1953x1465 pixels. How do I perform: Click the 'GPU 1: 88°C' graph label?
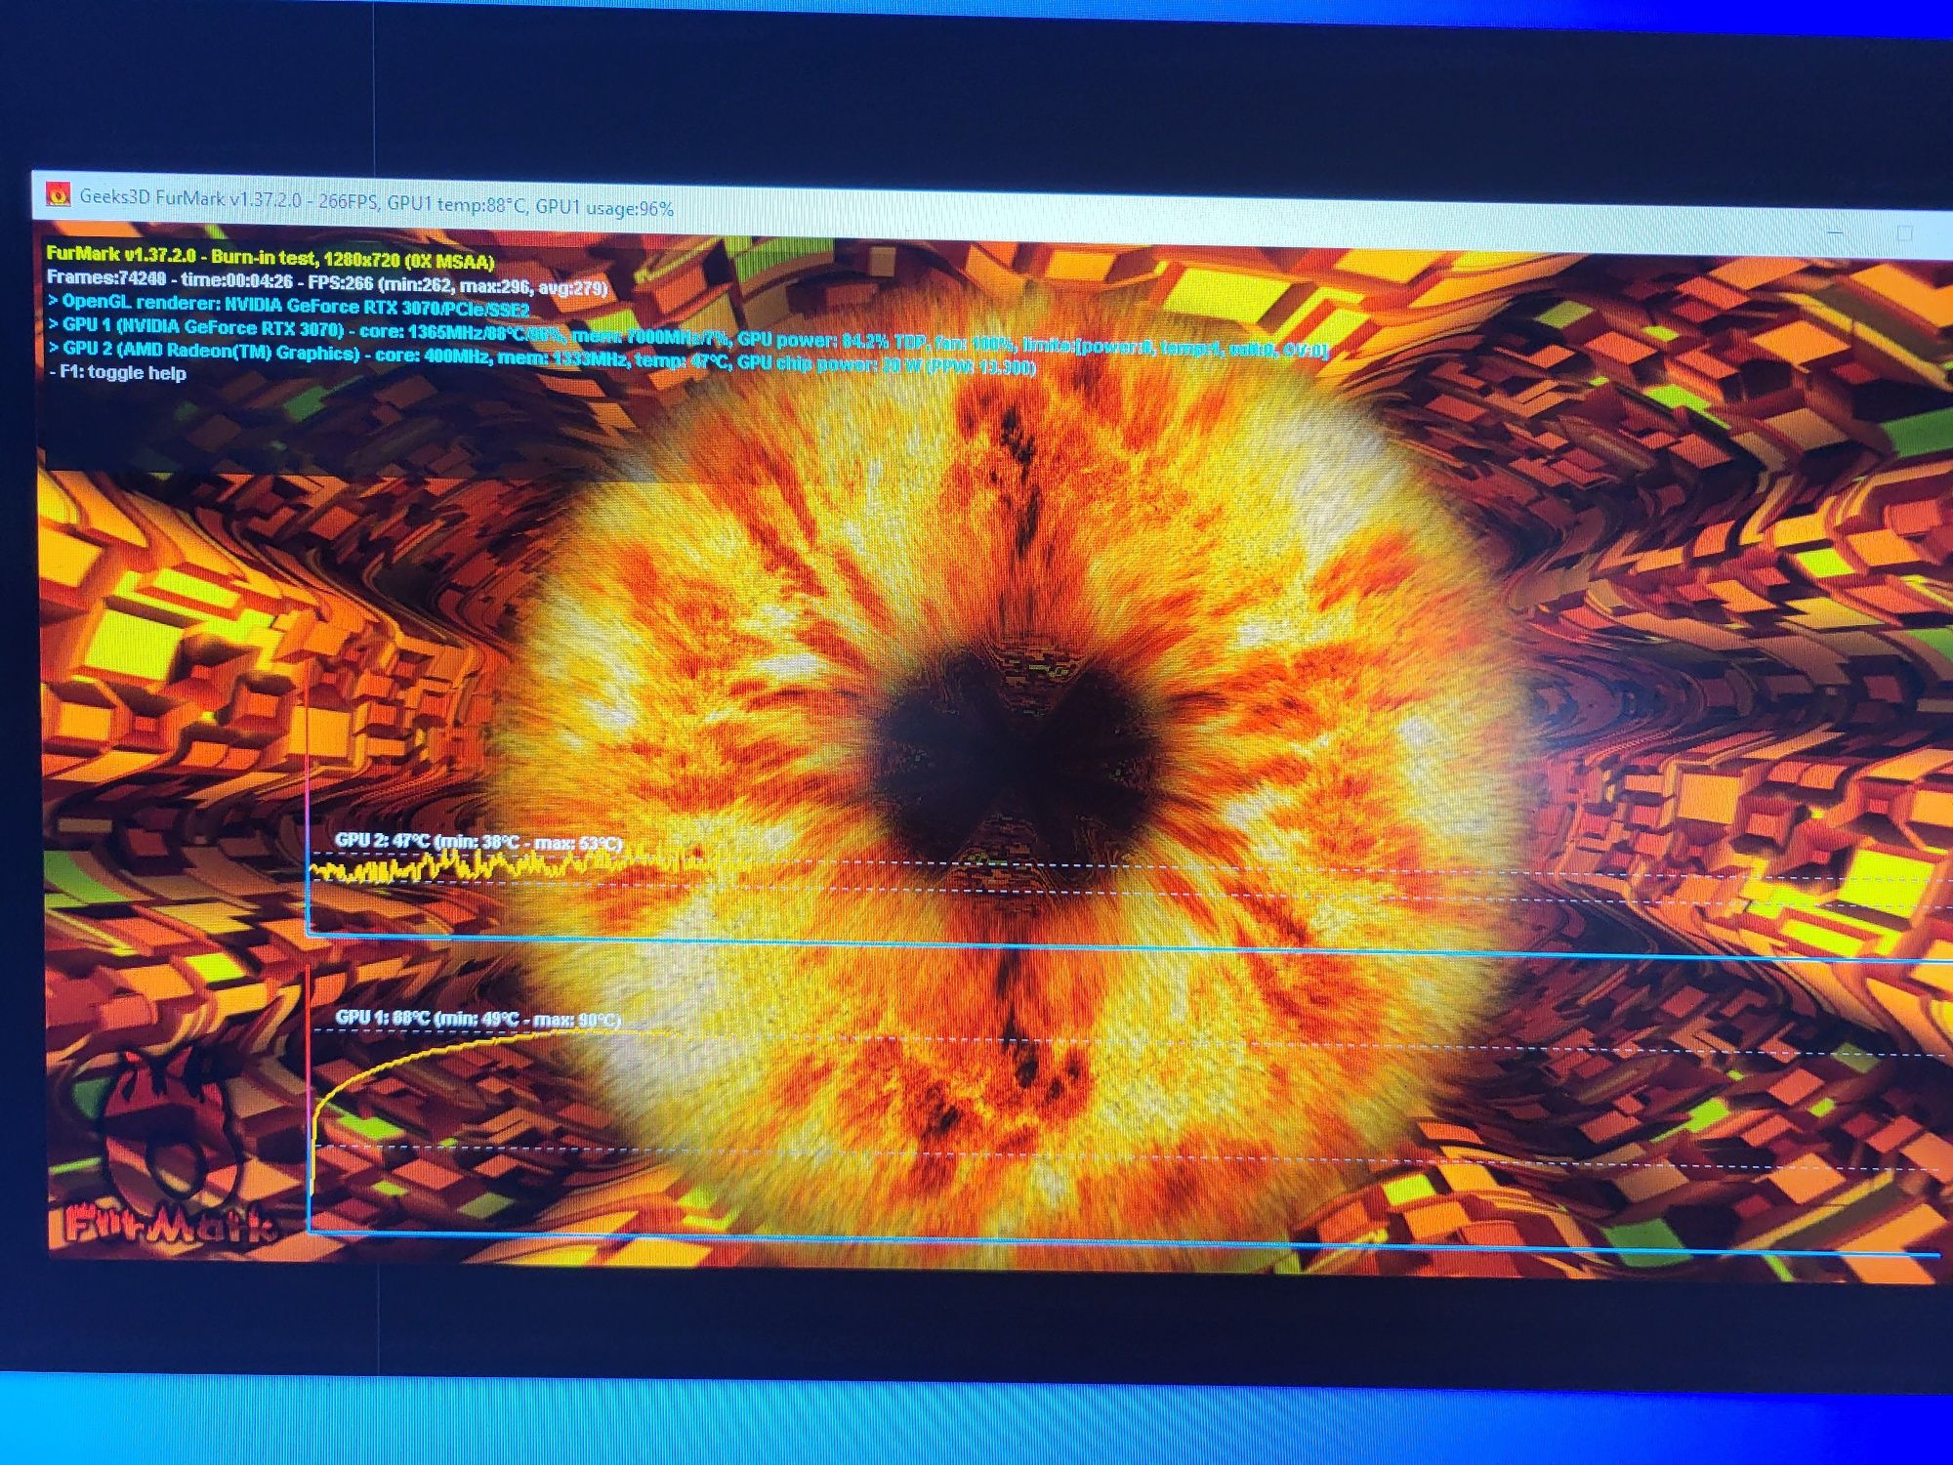pos(478,1019)
